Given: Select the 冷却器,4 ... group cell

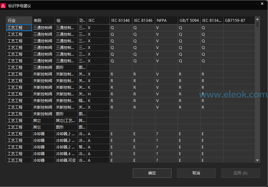Looking at the screenshot, I should tap(66, 154).
